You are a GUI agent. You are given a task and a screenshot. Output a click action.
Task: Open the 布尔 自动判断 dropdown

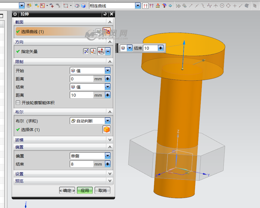pos(90,121)
